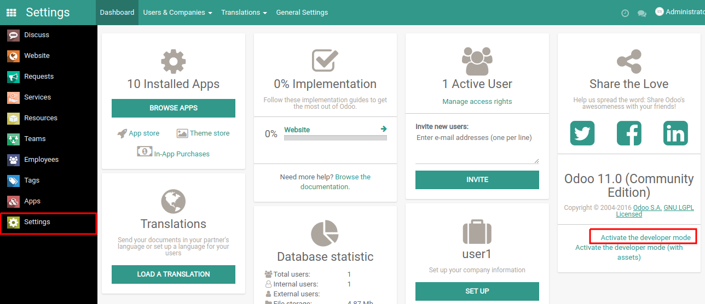Click the Website implementation progress bar
Viewport: 705px width, 304px height.
[x=336, y=138]
